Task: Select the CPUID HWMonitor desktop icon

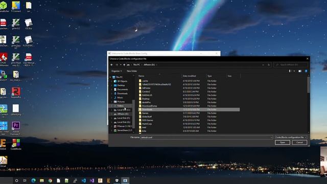Action: point(4,60)
